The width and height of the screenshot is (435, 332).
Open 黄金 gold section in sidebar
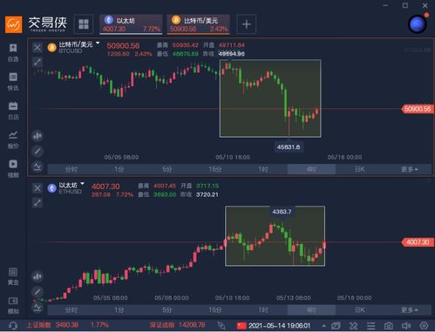click(x=13, y=276)
